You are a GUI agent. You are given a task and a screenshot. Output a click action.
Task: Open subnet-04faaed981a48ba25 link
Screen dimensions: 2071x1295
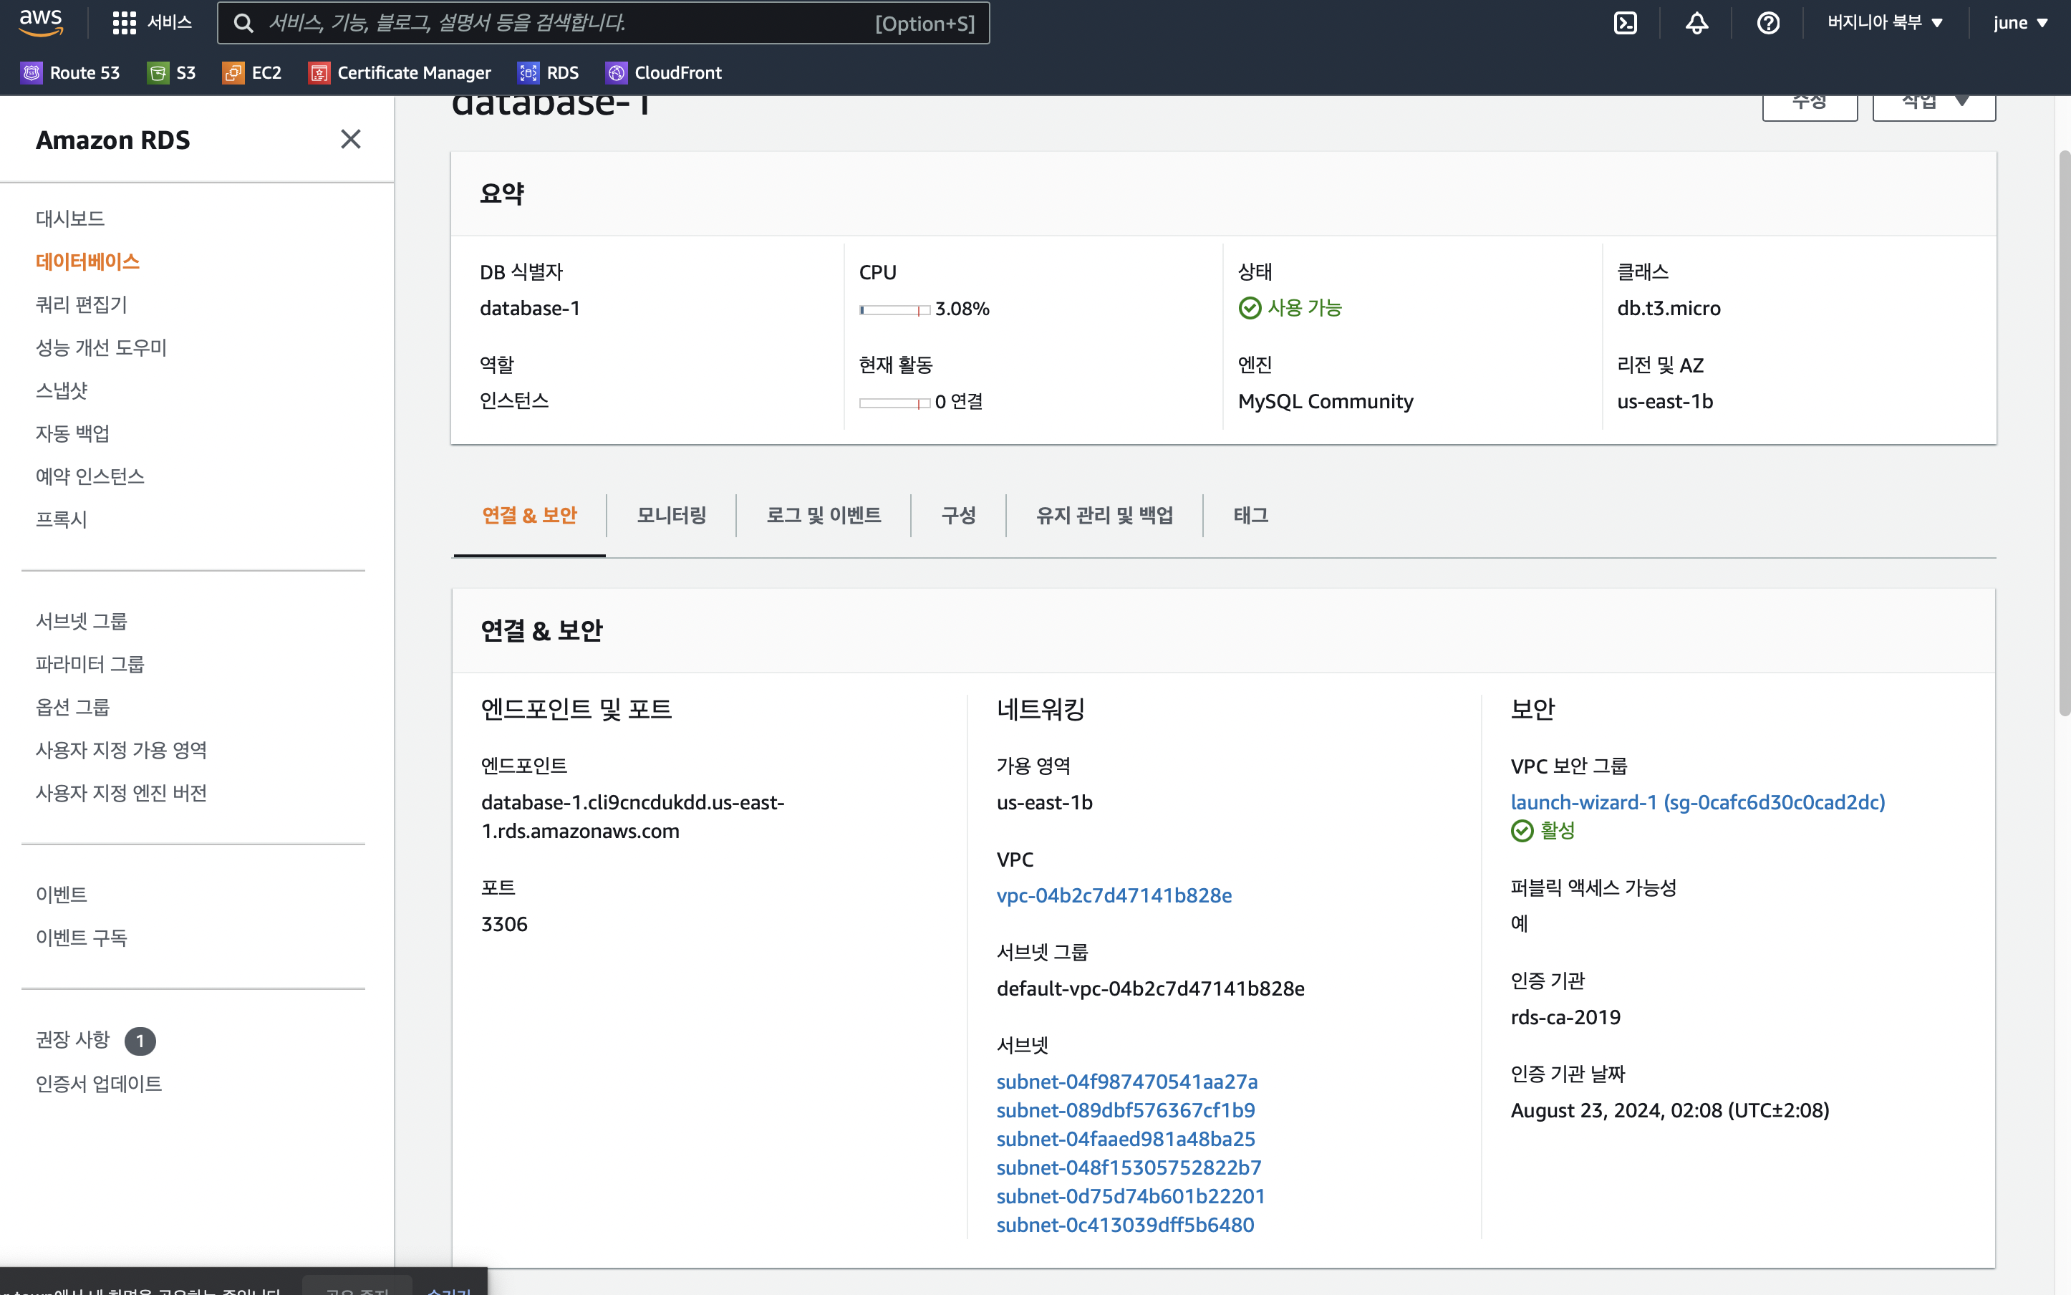pyautogui.click(x=1126, y=1138)
